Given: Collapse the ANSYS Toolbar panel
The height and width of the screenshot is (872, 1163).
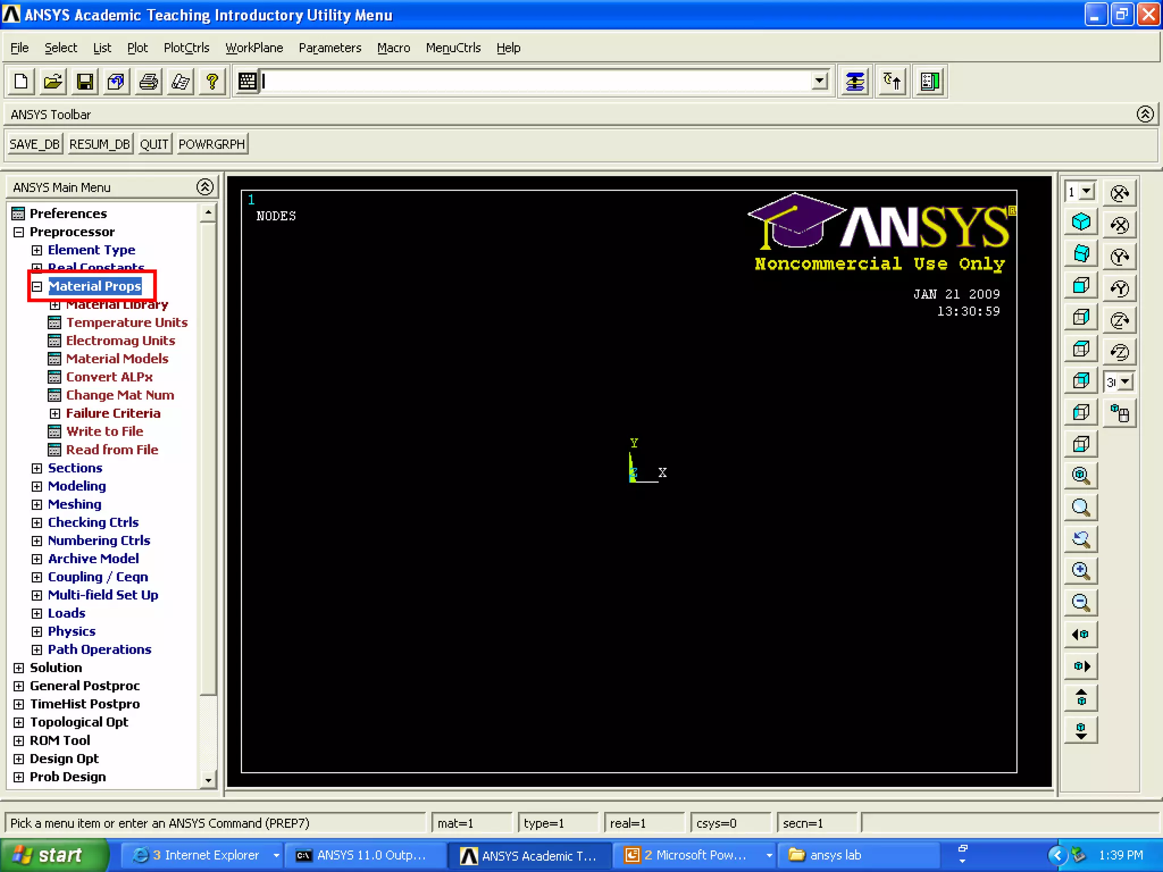Looking at the screenshot, I should tap(1145, 114).
